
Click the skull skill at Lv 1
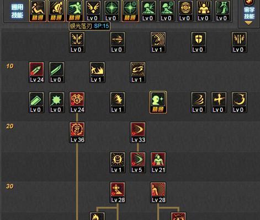tap(118, 162)
